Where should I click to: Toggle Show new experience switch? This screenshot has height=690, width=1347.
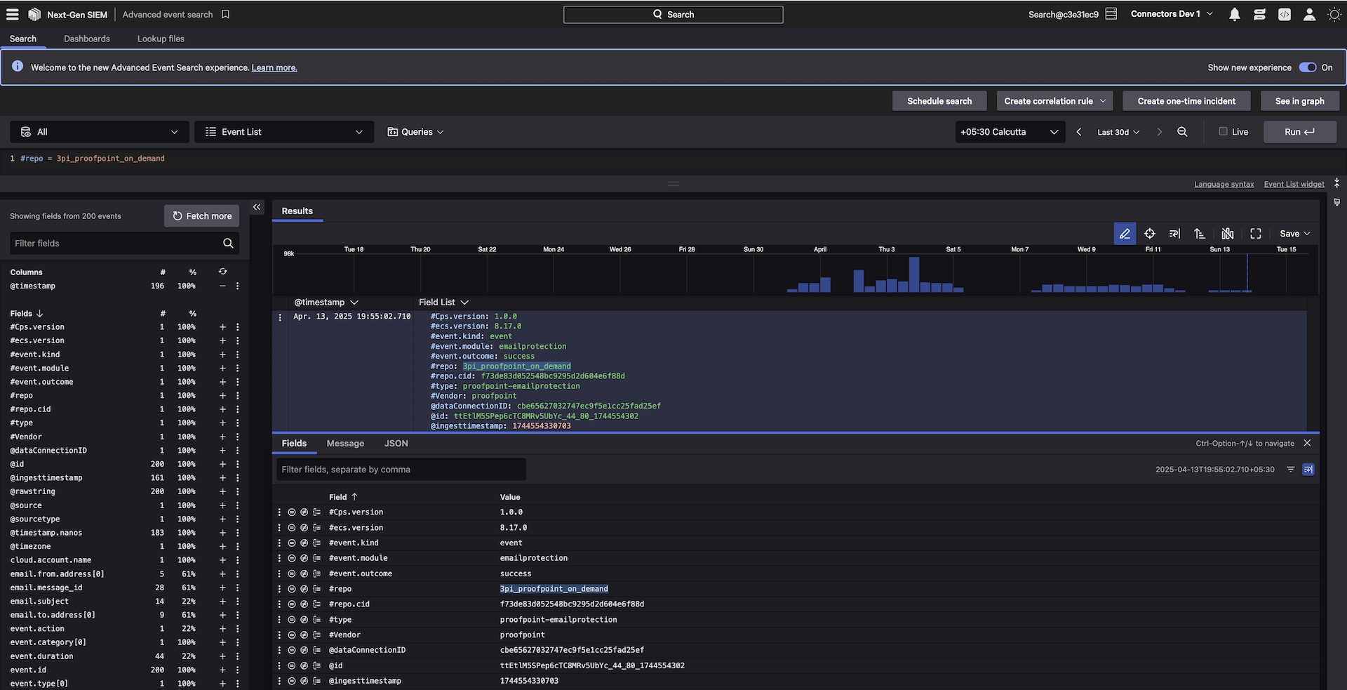click(1308, 67)
